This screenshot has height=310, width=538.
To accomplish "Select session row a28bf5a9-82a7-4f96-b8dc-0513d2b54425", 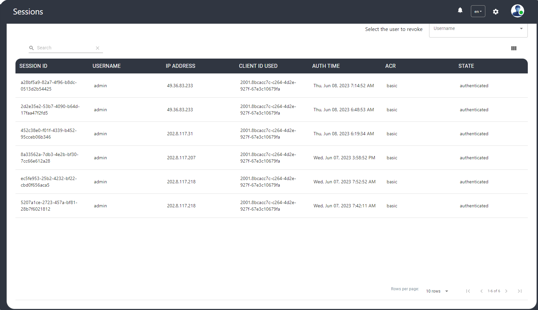I will (x=49, y=86).
